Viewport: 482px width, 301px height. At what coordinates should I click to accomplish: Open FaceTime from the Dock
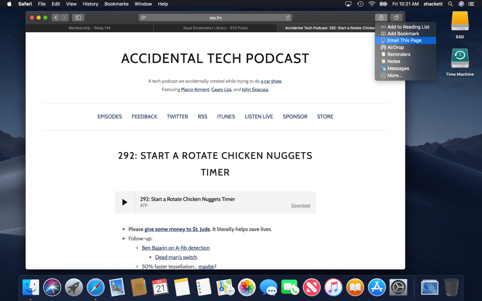[x=290, y=288]
